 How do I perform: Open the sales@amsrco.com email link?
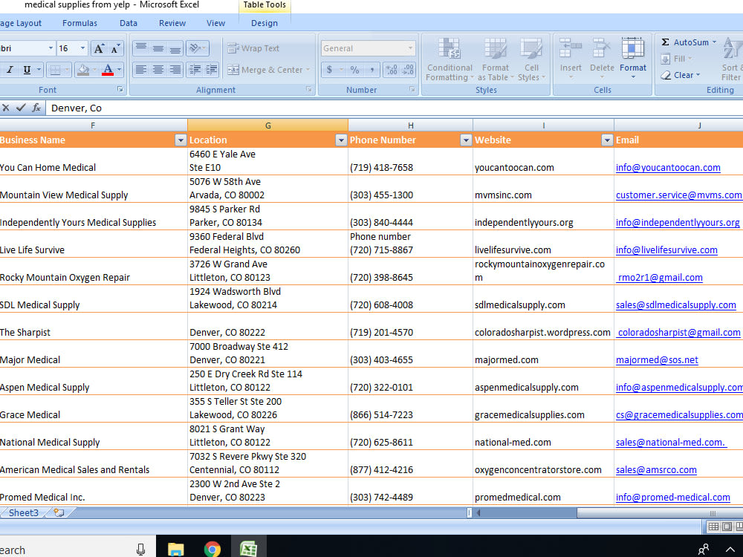[x=656, y=470]
